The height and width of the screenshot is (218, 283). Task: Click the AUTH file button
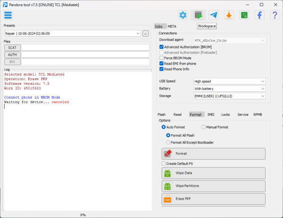pyautogui.click(x=12, y=55)
